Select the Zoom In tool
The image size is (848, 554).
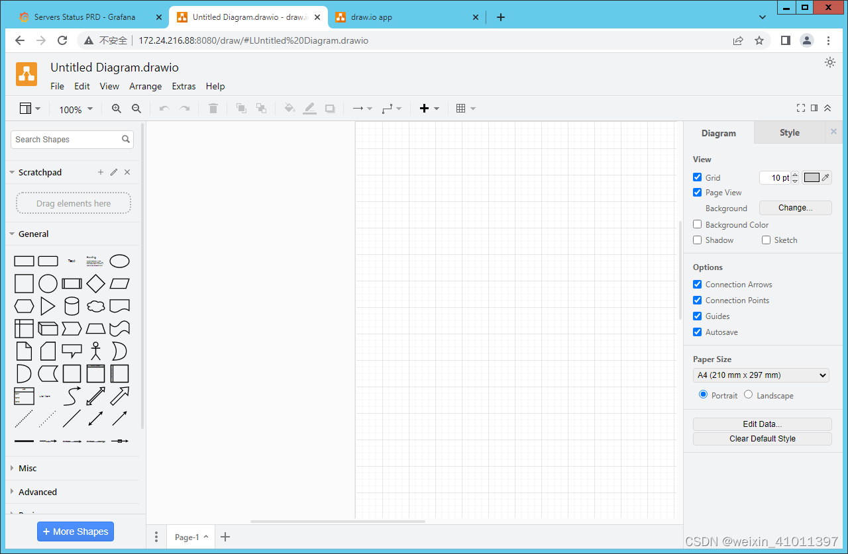point(117,108)
